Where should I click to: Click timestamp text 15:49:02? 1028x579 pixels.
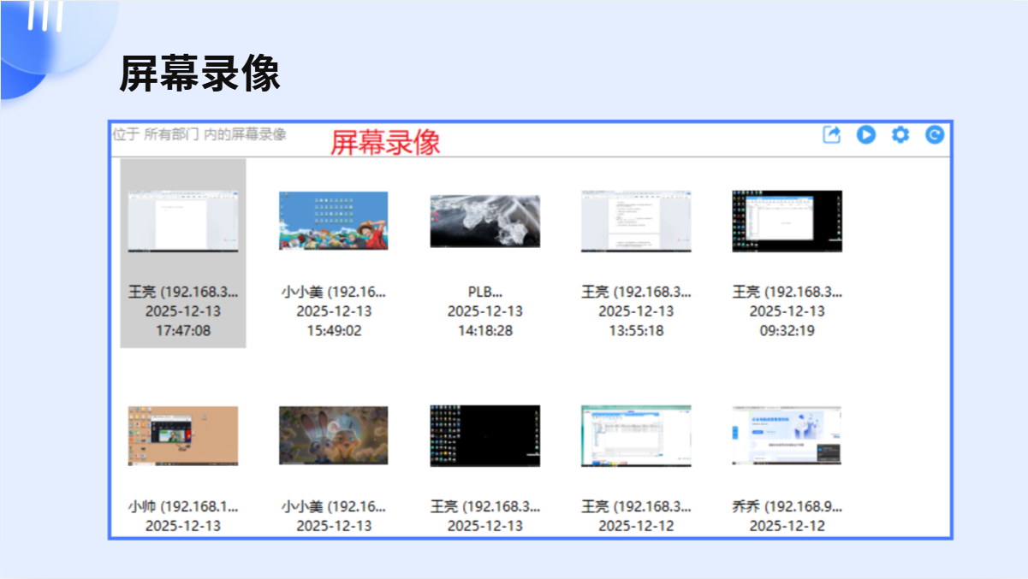tap(334, 330)
